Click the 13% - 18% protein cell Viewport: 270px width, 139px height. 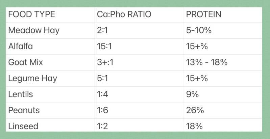point(207,62)
